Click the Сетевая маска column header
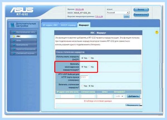 coord(88,92)
